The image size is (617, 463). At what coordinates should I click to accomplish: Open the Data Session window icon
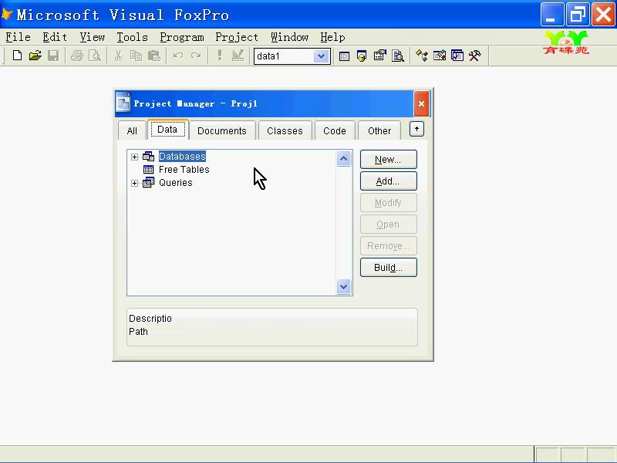(x=362, y=56)
